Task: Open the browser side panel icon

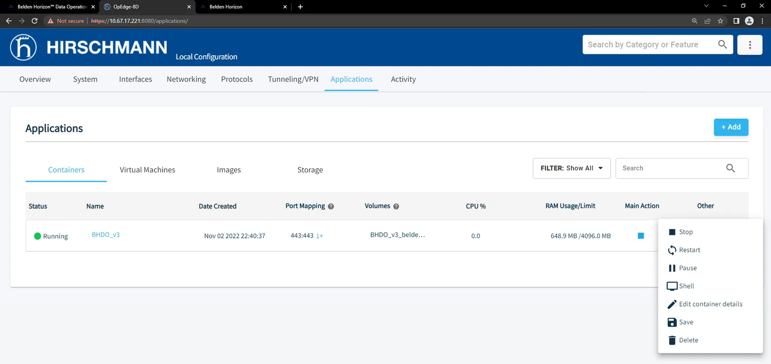Action: pos(736,21)
